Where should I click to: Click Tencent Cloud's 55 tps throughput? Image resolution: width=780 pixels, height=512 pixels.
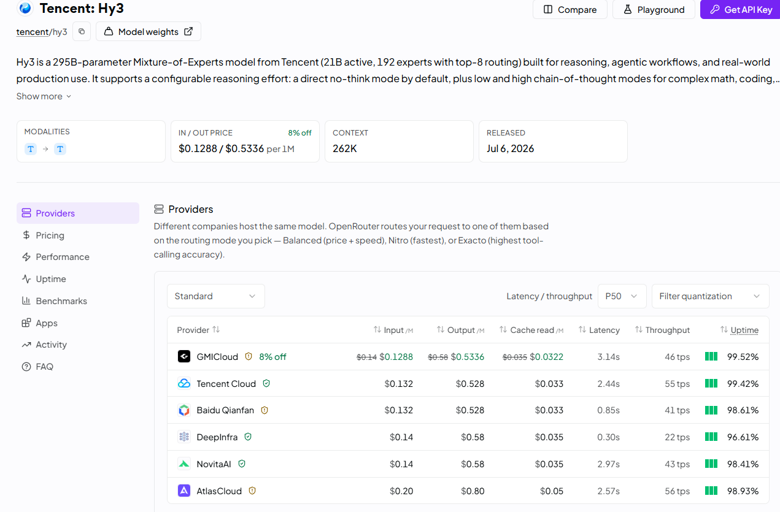click(677, 384)
